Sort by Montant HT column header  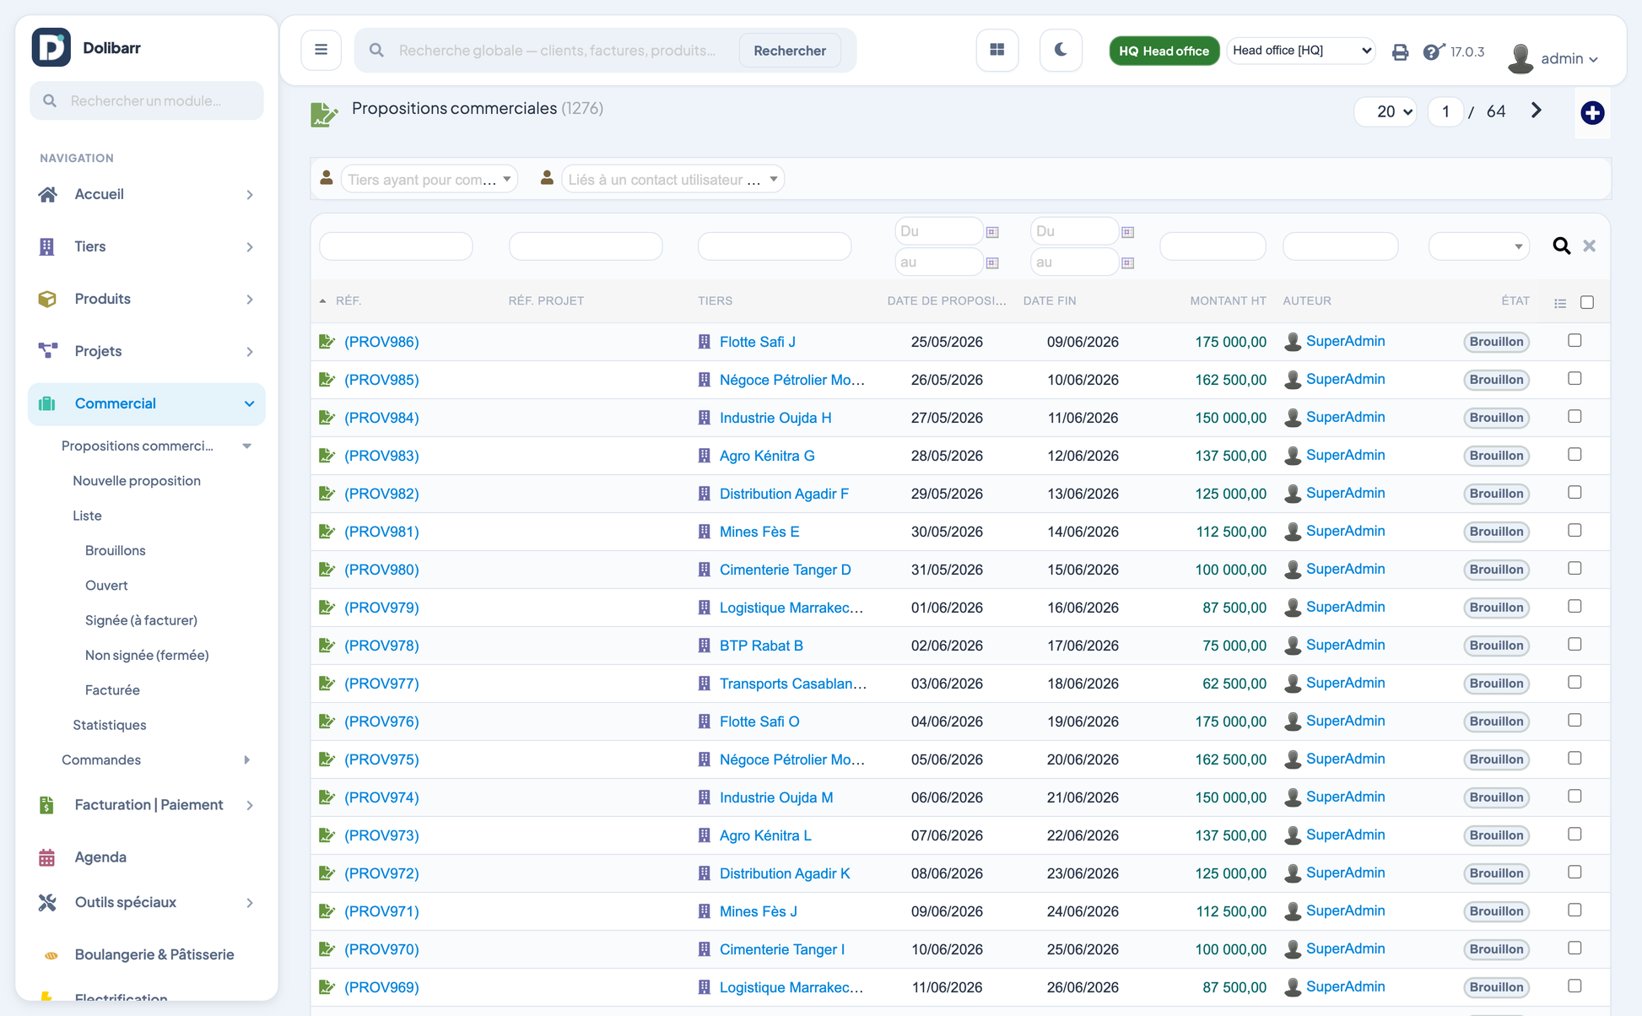(1228, 301)
